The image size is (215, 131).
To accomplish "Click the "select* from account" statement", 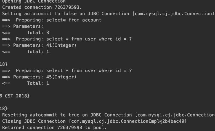I will pyautogui.click(x=74, y=20).
